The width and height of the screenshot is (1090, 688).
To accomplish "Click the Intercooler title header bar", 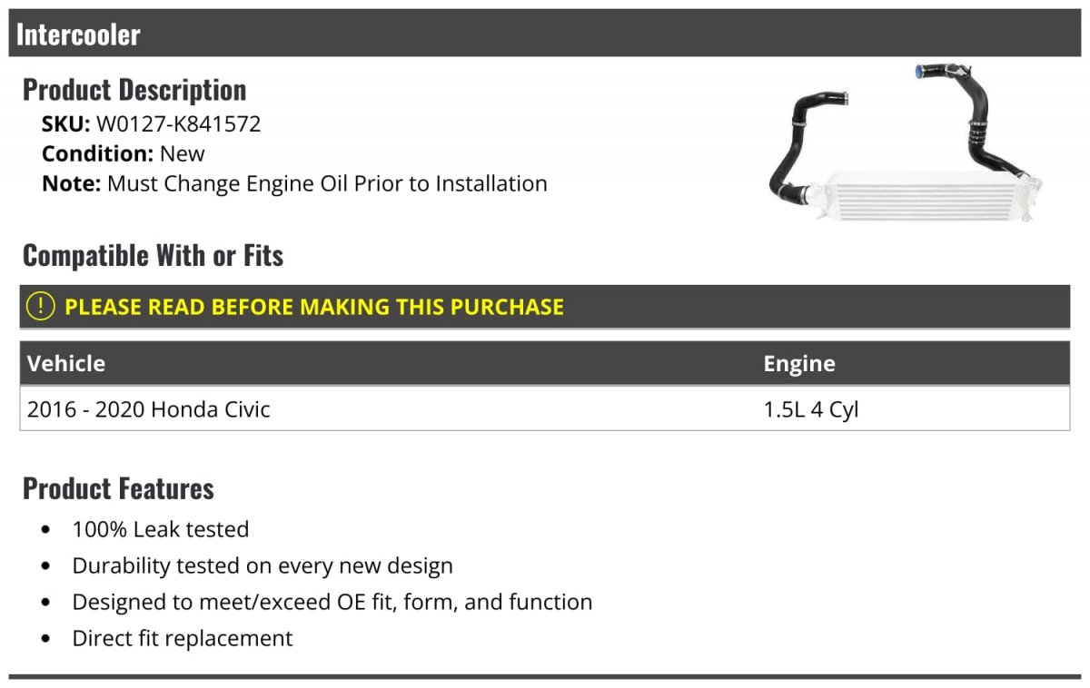I will pos(545,34).
